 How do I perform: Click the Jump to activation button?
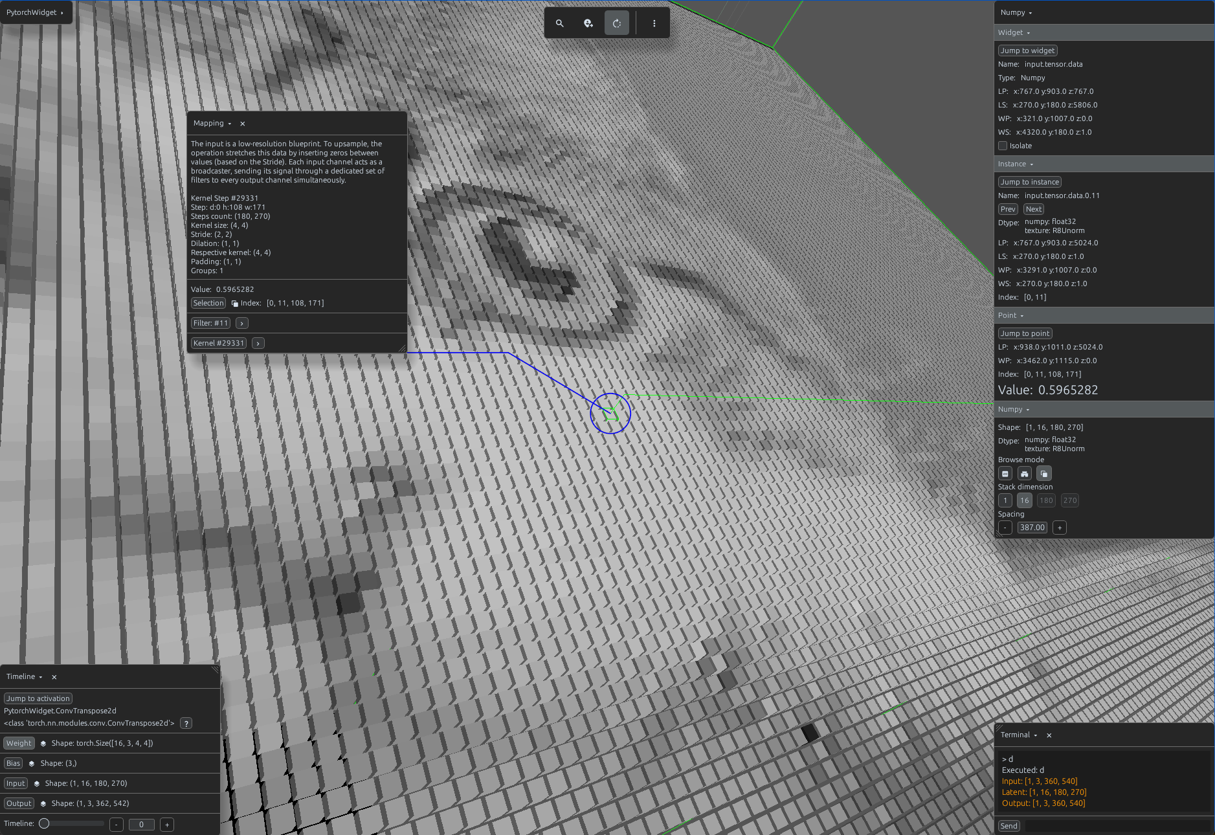click(x=38, y=698)
